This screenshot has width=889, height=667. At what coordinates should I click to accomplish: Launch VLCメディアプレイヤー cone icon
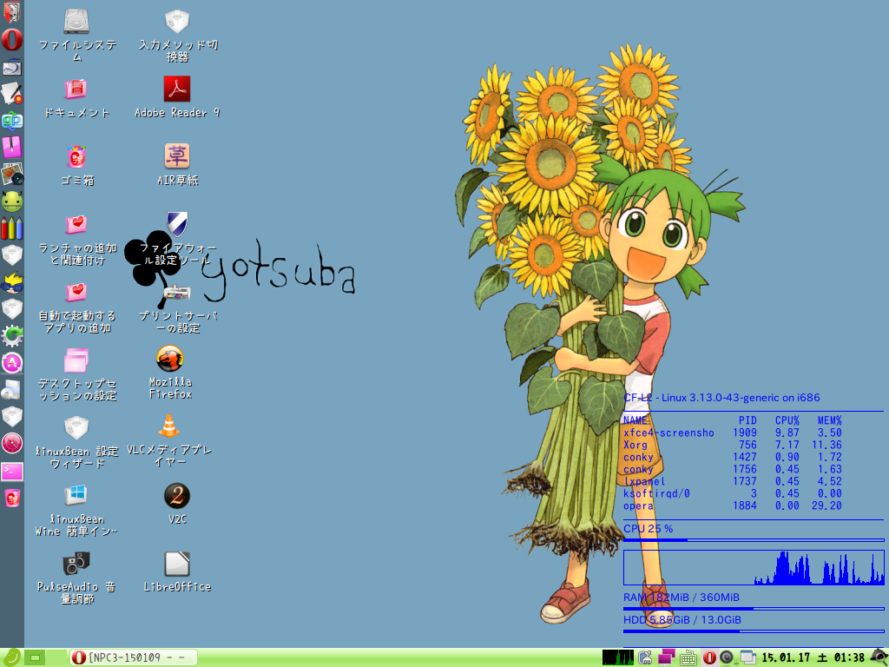169,426
